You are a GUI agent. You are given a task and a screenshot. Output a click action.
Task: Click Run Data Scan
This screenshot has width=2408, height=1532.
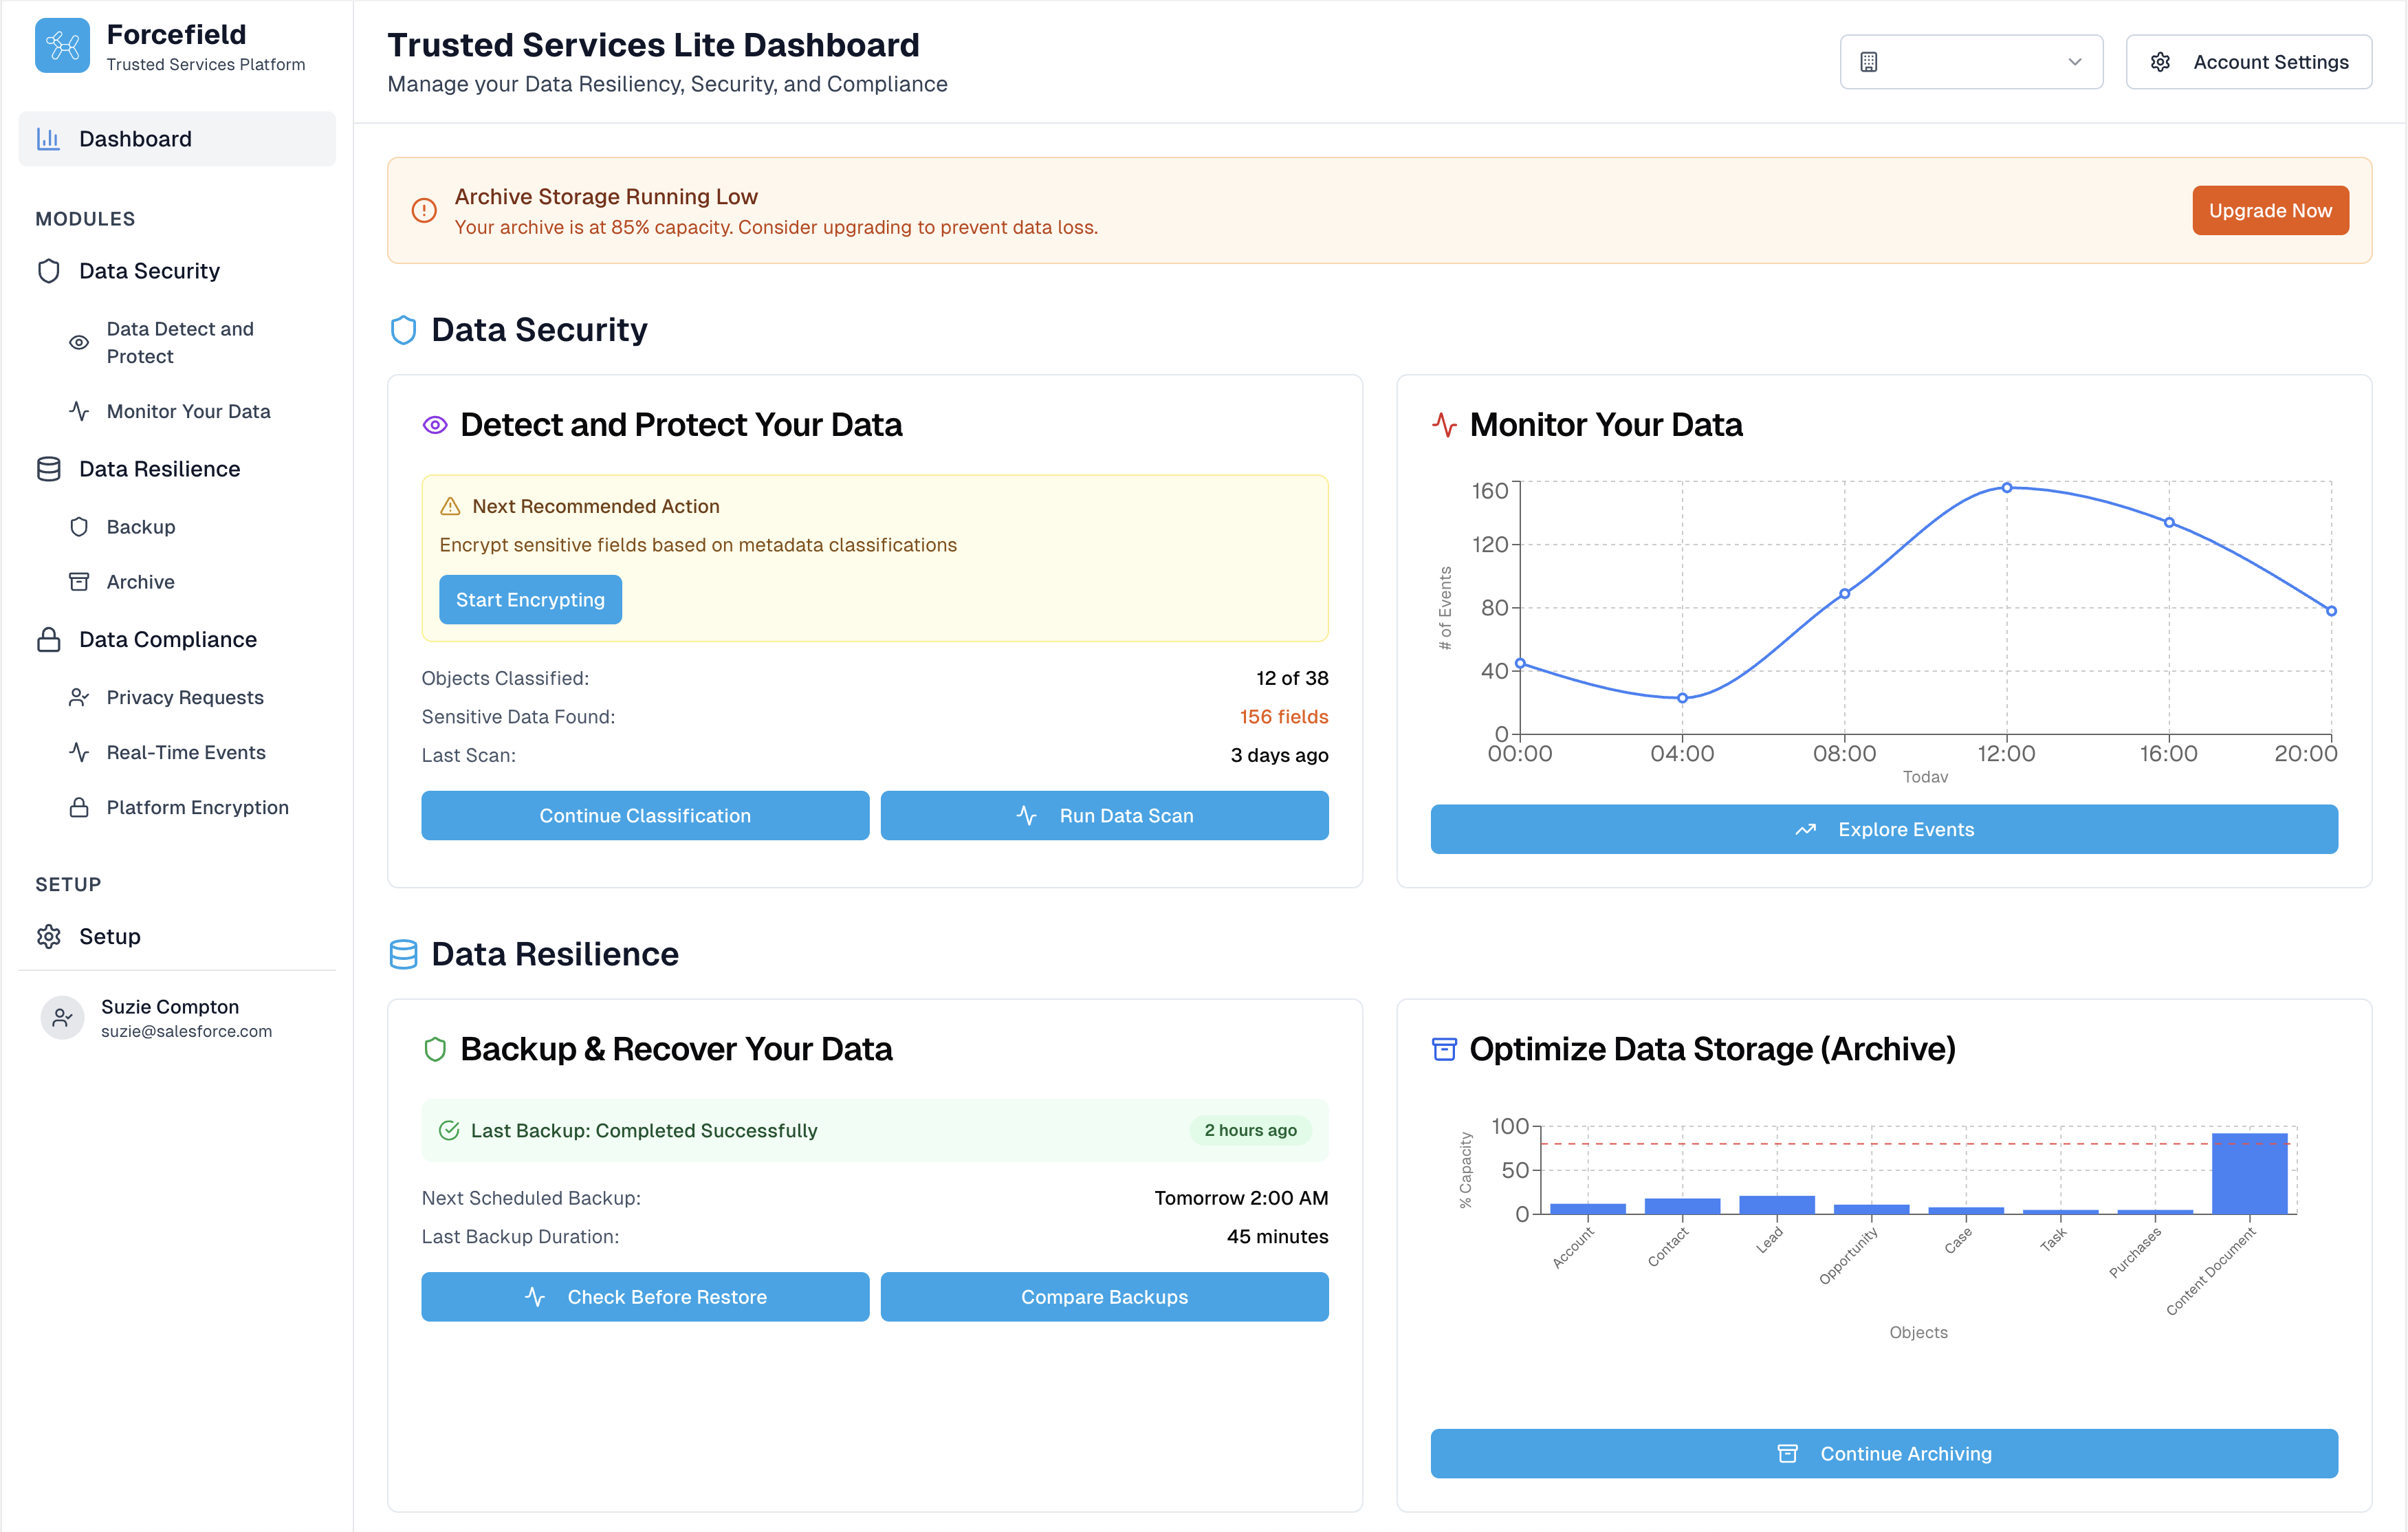(x=1104, y=815)
